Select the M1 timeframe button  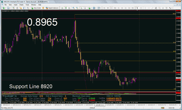pyautogui.click(x=104, y=8)
